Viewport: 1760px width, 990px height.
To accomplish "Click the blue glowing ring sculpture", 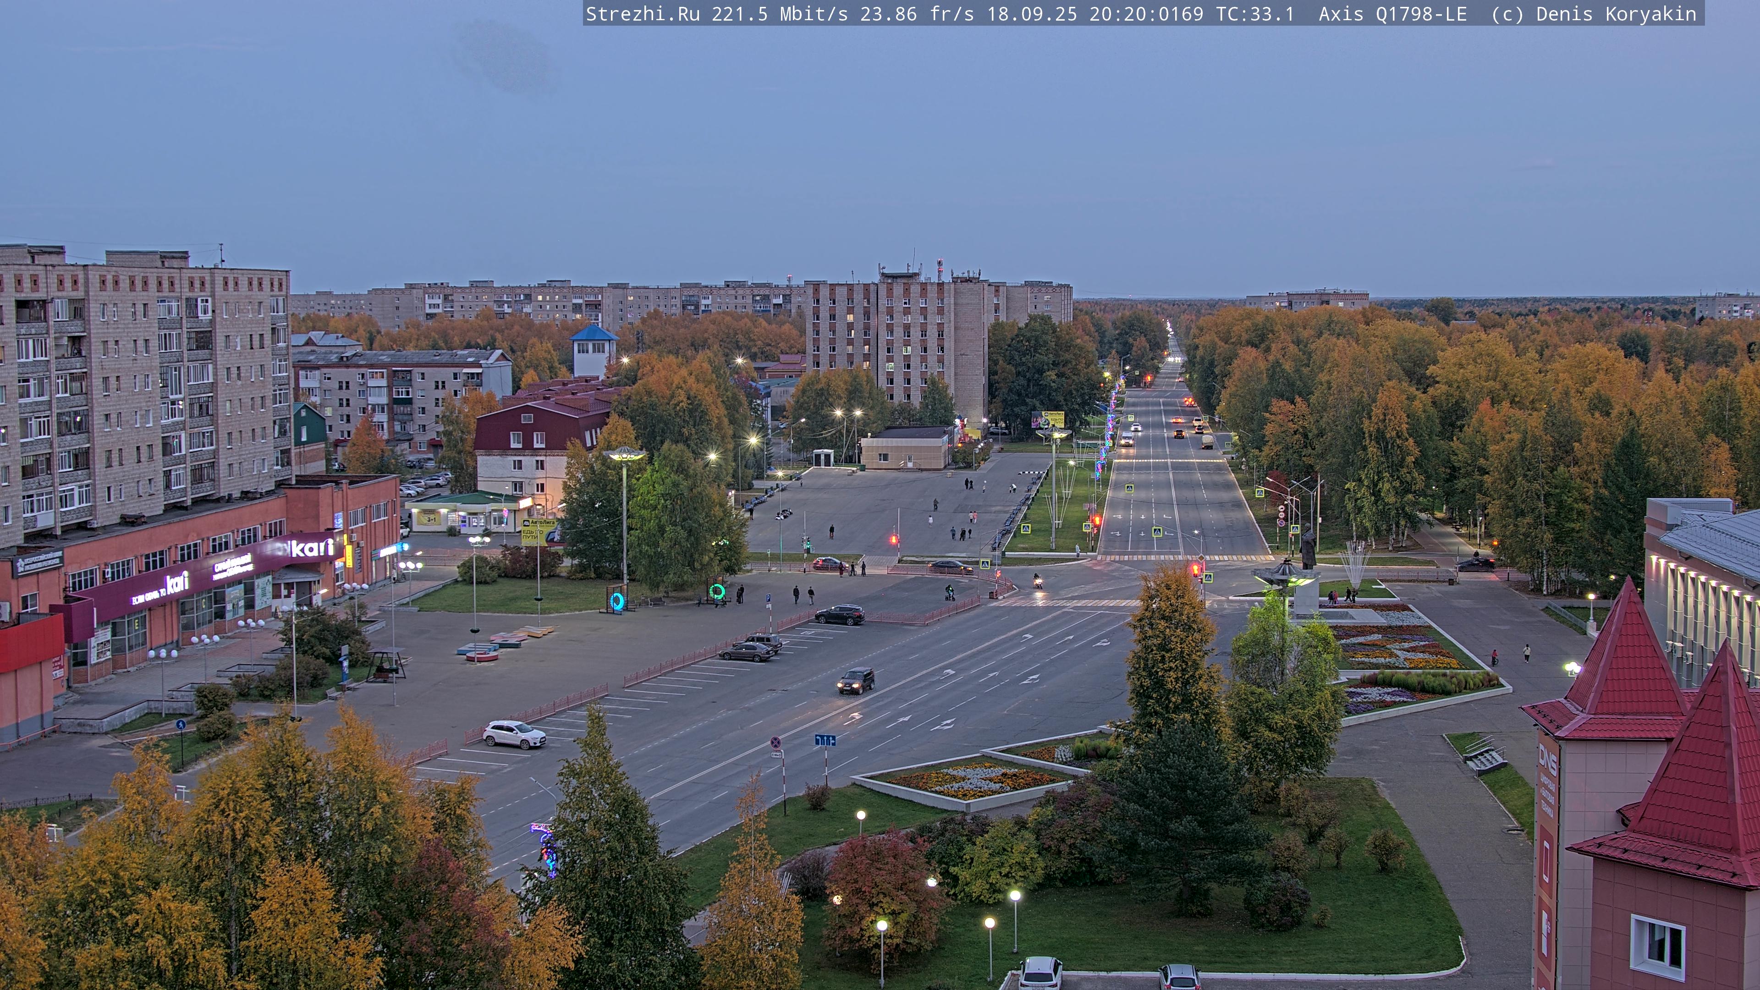I will pyautogui.click(x=617, y=601).
